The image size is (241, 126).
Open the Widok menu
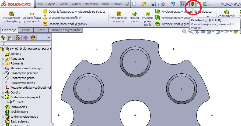(64, 4)
